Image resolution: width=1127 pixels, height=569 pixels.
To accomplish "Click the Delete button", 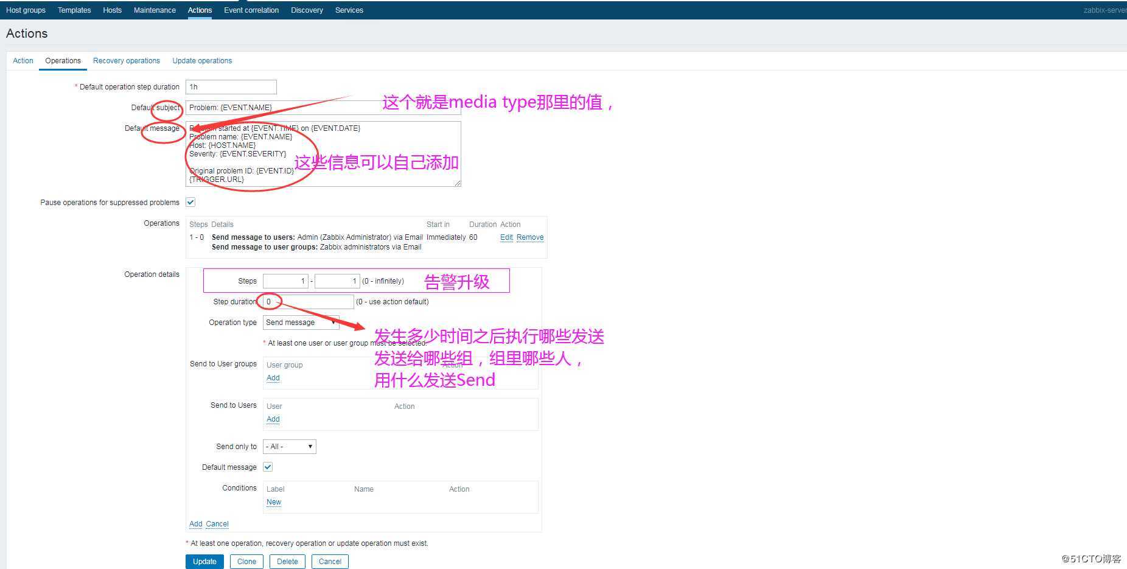I will pyautogui.click(x=287, y=562).
